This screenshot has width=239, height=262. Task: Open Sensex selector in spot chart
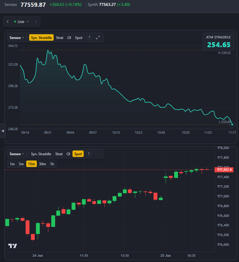[x=17, y=154]
